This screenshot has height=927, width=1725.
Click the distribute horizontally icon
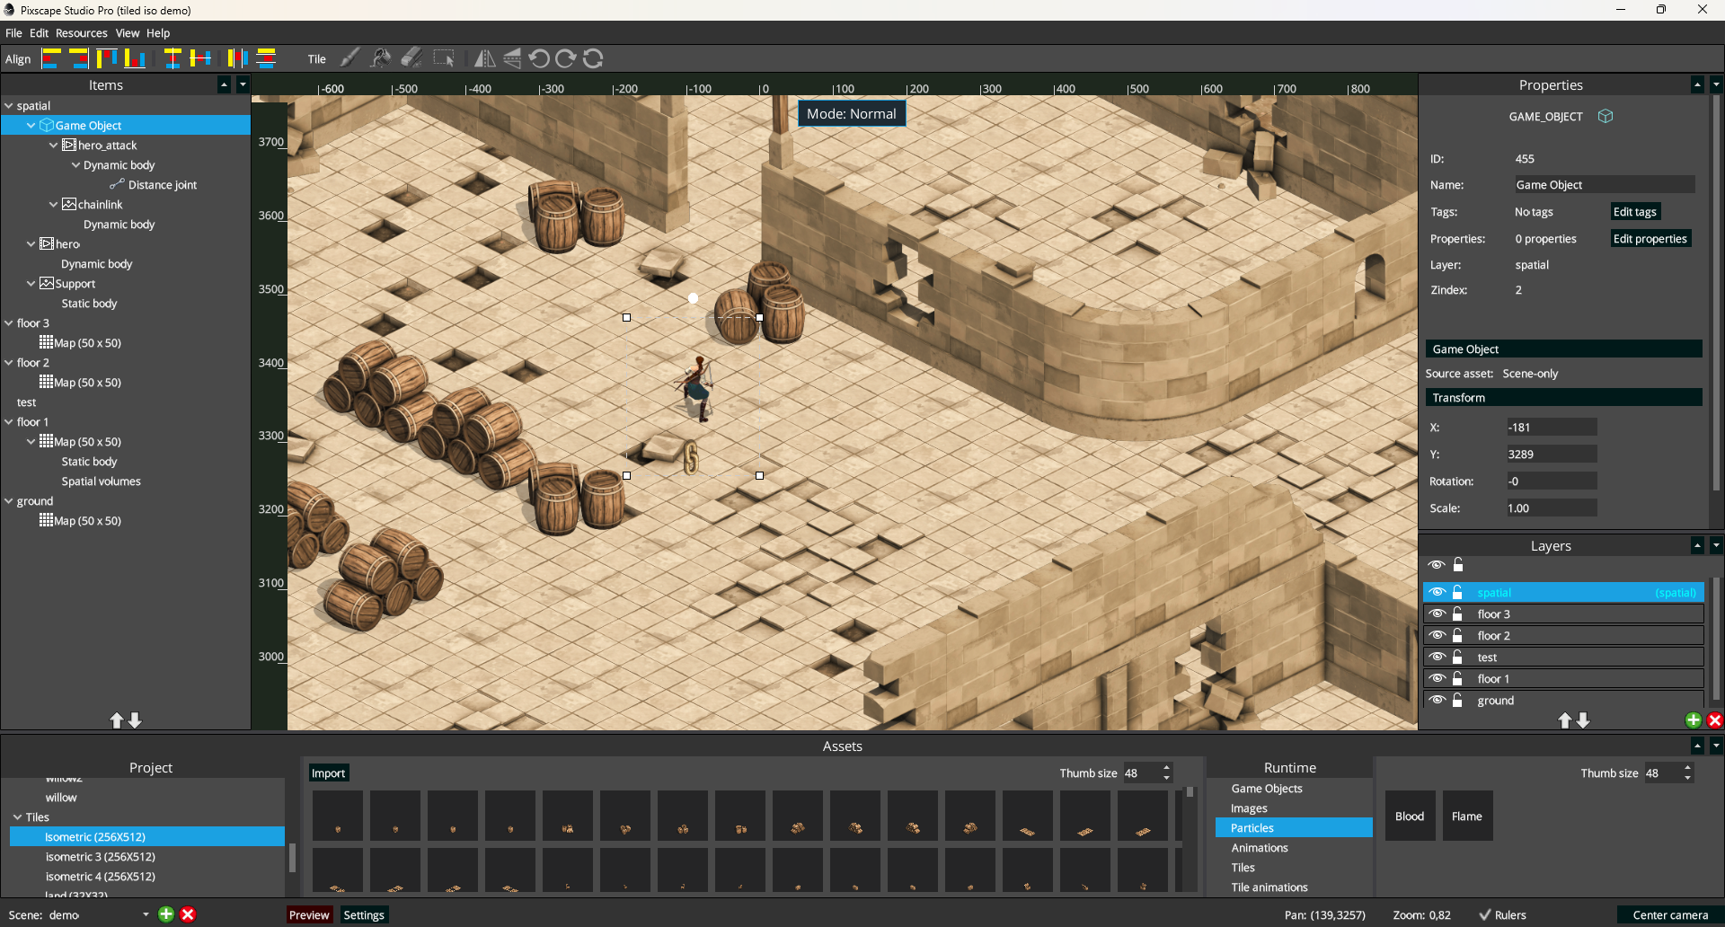point(237,58)
